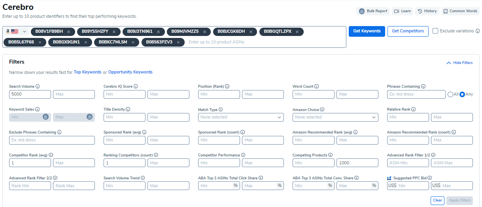The height and width of the screenshot is (207, 482).
Task: Remove ASIN B0BJCGK6DH tag
Action: pos(251,32)
